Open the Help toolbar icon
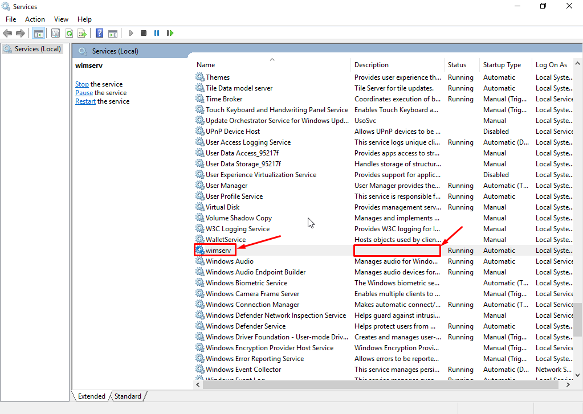This screenshot has width=583, height=414. tap(99, 33)
